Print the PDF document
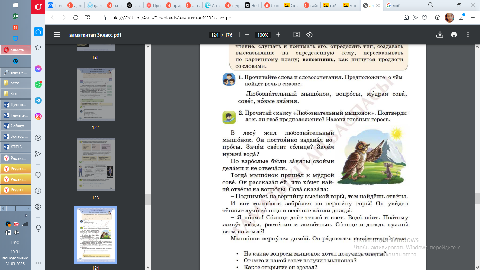This screenshot has width=480, height=270. click(454, 34)
